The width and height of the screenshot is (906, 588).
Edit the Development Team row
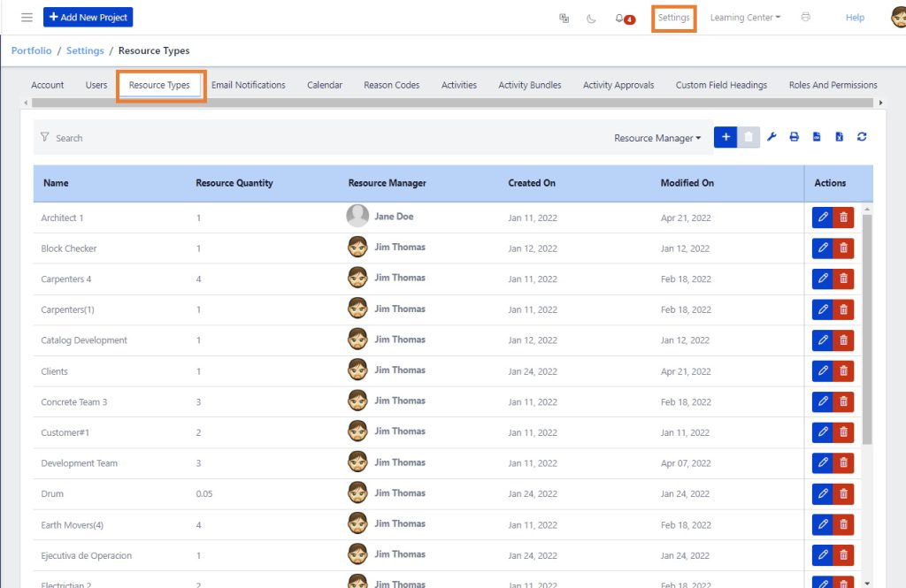(822, 462)
